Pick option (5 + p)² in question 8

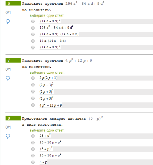click(33, 149)
